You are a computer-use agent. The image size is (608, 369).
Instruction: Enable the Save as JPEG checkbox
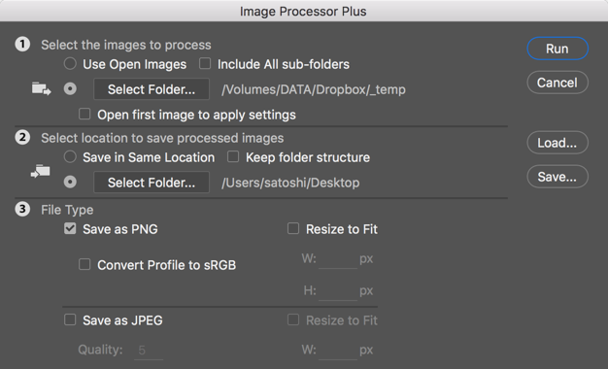[x=70, y=319]
